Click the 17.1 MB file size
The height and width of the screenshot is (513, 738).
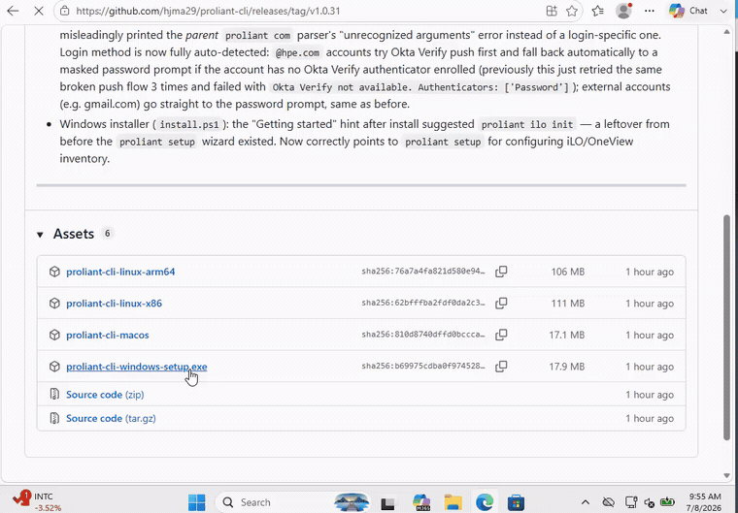(567, 335)
